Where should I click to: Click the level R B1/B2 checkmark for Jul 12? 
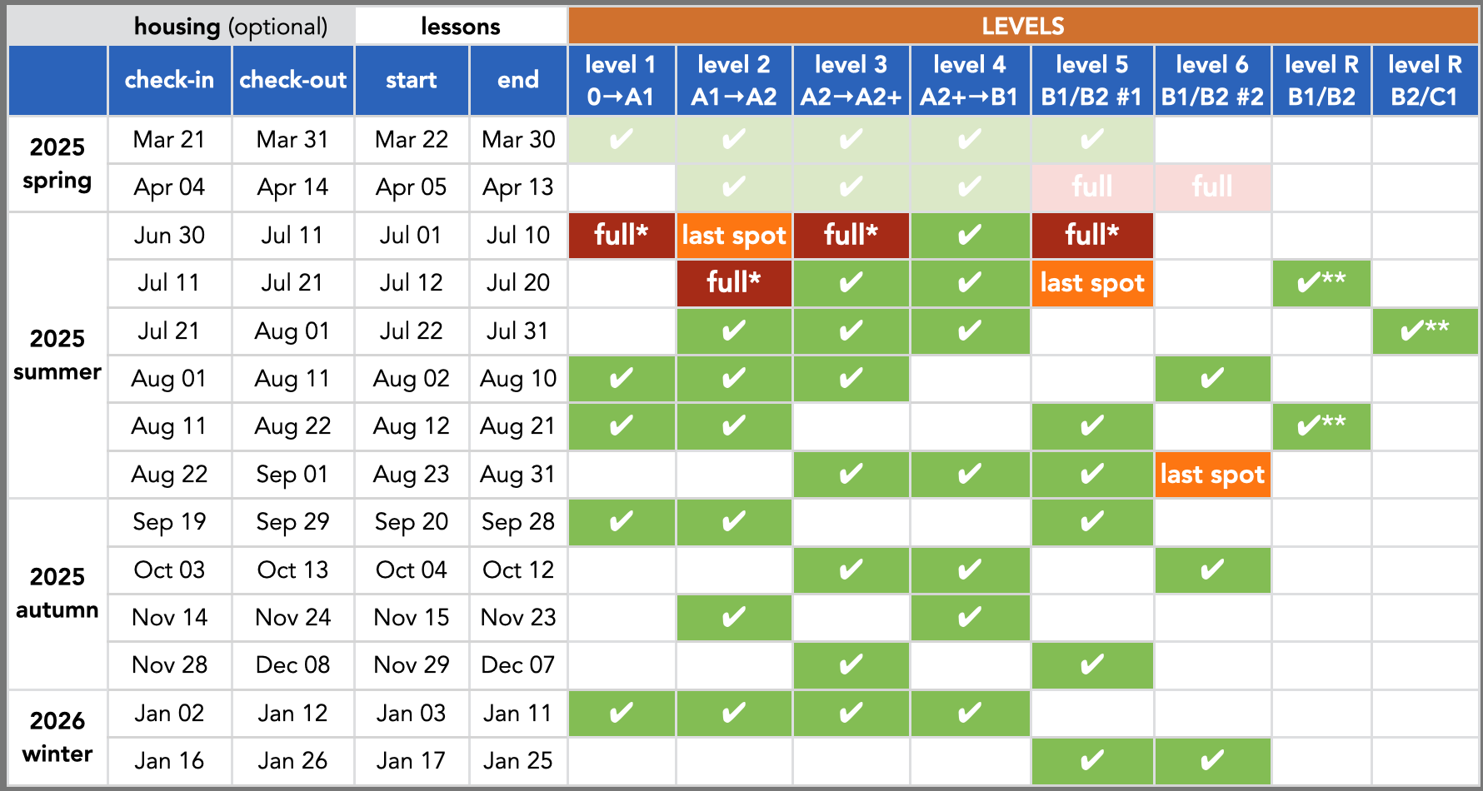[1321, 283]
